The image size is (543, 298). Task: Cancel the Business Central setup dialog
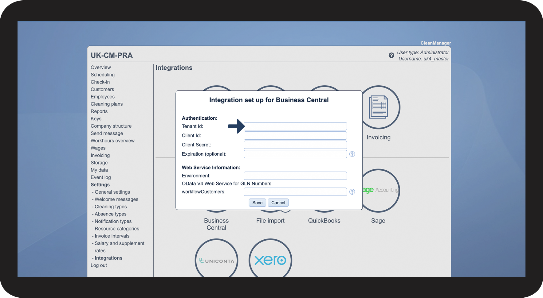point(278,203)
